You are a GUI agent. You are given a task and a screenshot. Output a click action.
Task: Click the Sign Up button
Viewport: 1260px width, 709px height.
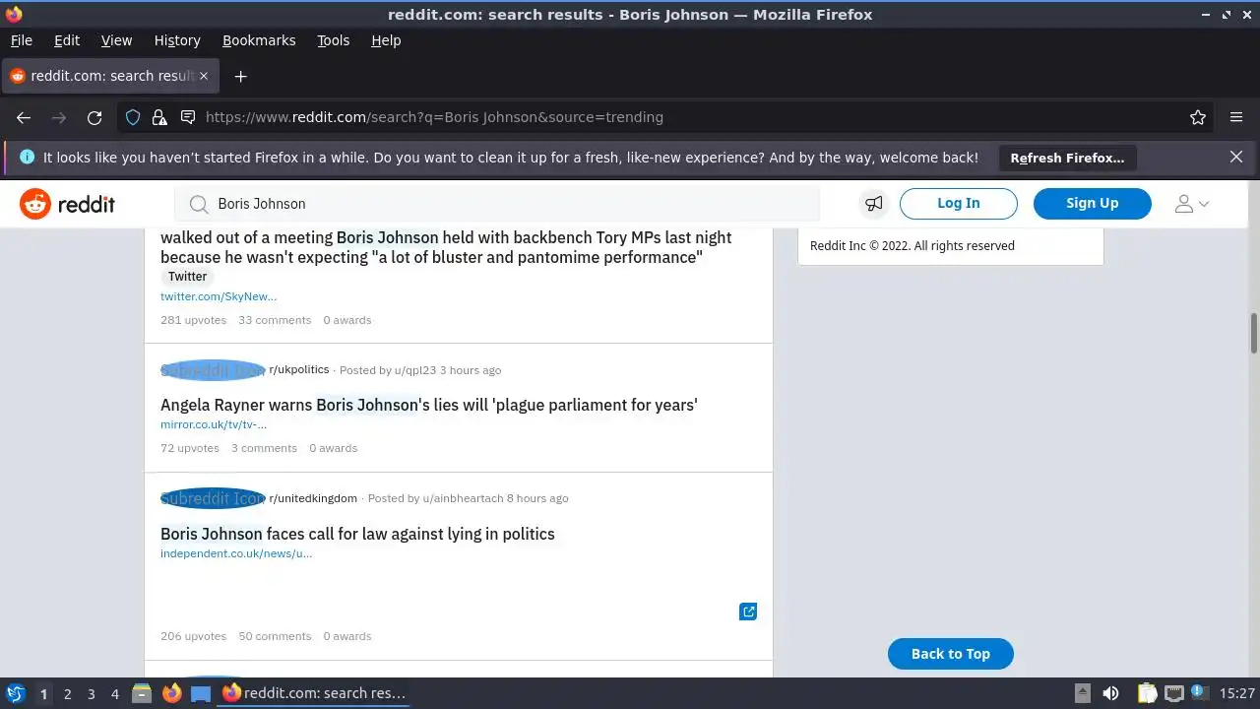tap(1092, 203)
